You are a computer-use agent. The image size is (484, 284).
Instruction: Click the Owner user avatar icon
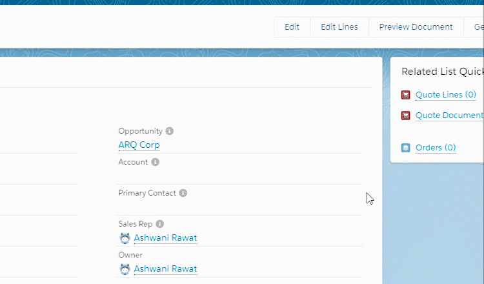pos(125,269)
